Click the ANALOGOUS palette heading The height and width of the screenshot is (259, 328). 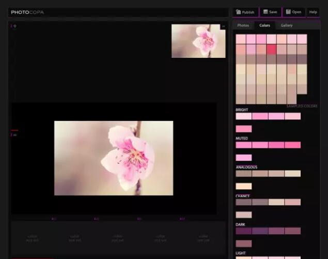point(246,167)
